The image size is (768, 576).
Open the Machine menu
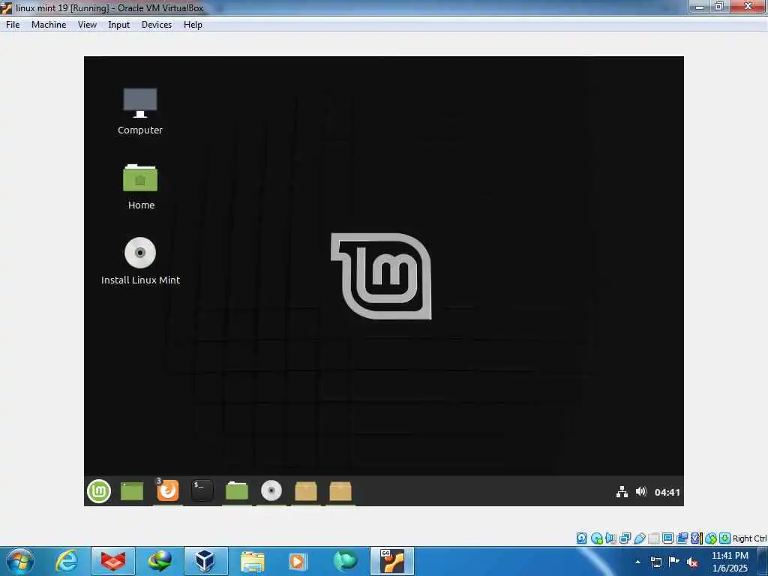(x=49, y=25)
